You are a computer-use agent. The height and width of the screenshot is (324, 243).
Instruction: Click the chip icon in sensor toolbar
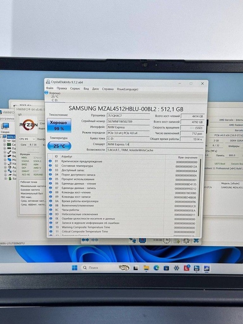143,240
